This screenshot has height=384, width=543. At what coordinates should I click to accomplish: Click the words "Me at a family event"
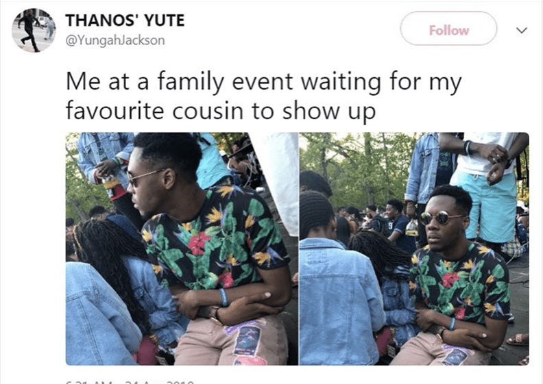point(180,82)
